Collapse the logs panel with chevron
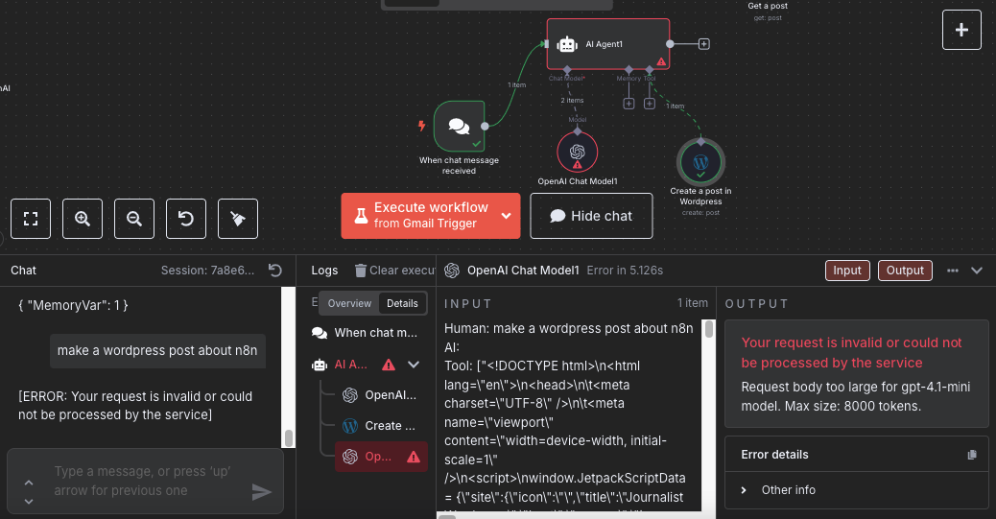The width and height of the screenshot is (996, 519). (977, 271)
